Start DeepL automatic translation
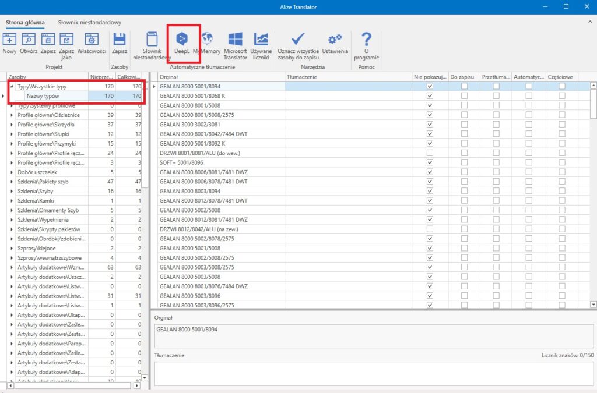This screenshot has width=597, height=393. click(x=182, y=43)
